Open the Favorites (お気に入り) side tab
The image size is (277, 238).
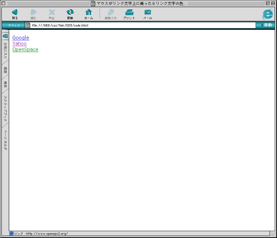click(5, 51)
